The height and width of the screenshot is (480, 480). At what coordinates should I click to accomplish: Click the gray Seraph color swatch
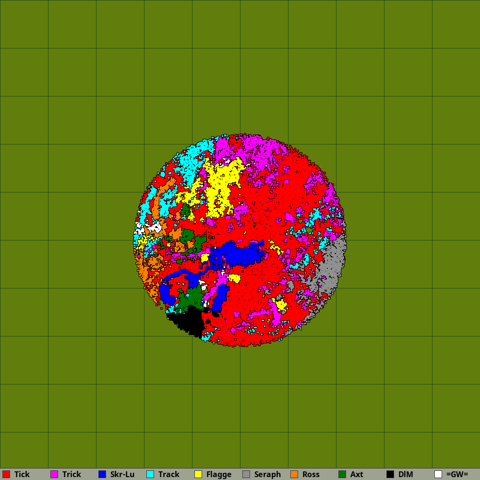point(246,474)
